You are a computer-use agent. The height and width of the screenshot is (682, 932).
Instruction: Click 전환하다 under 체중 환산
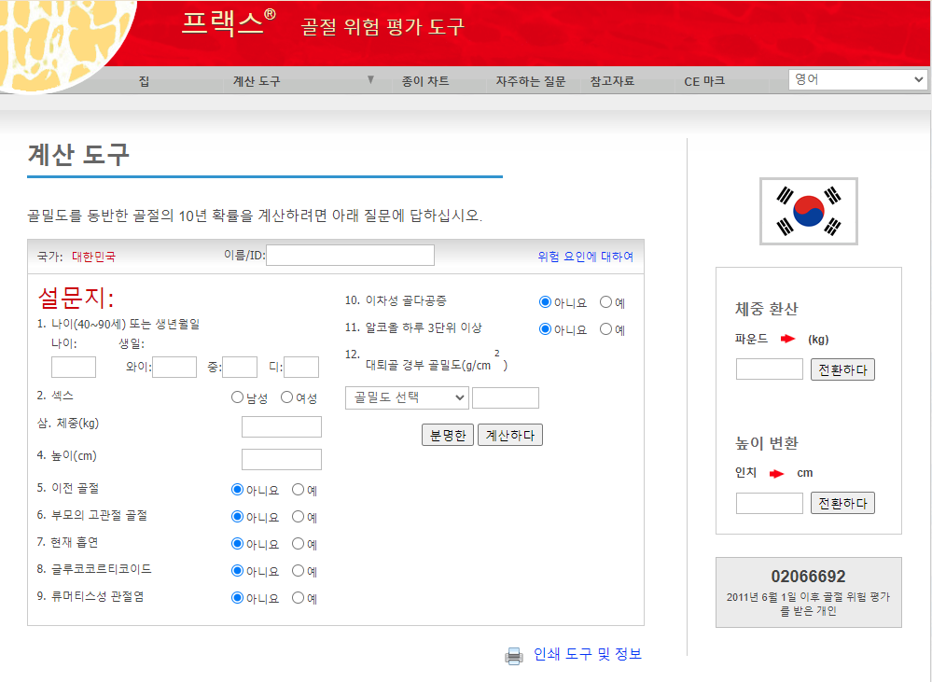[x=842, y=369]
